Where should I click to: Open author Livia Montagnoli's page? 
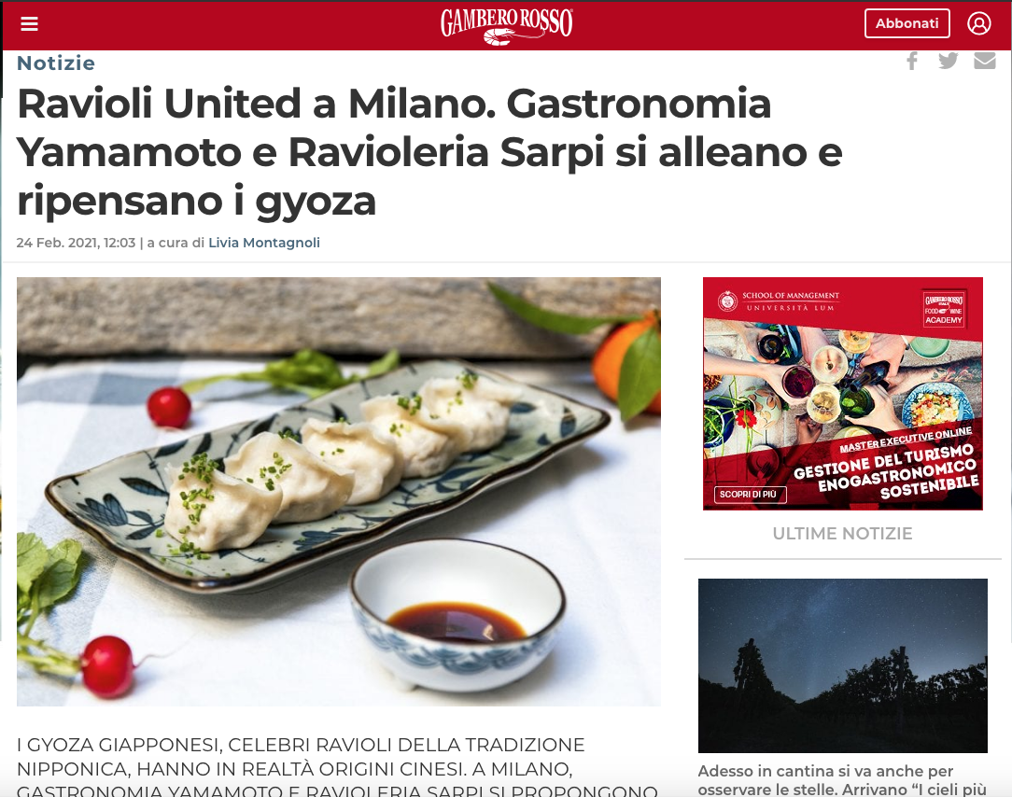coord(264,243)
